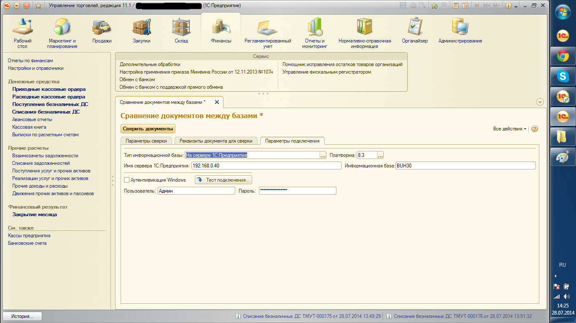Open the folder icon in the taskbar
Image resolution: width=576 pixels, height=323 pixels.
[x=563, y=137]
